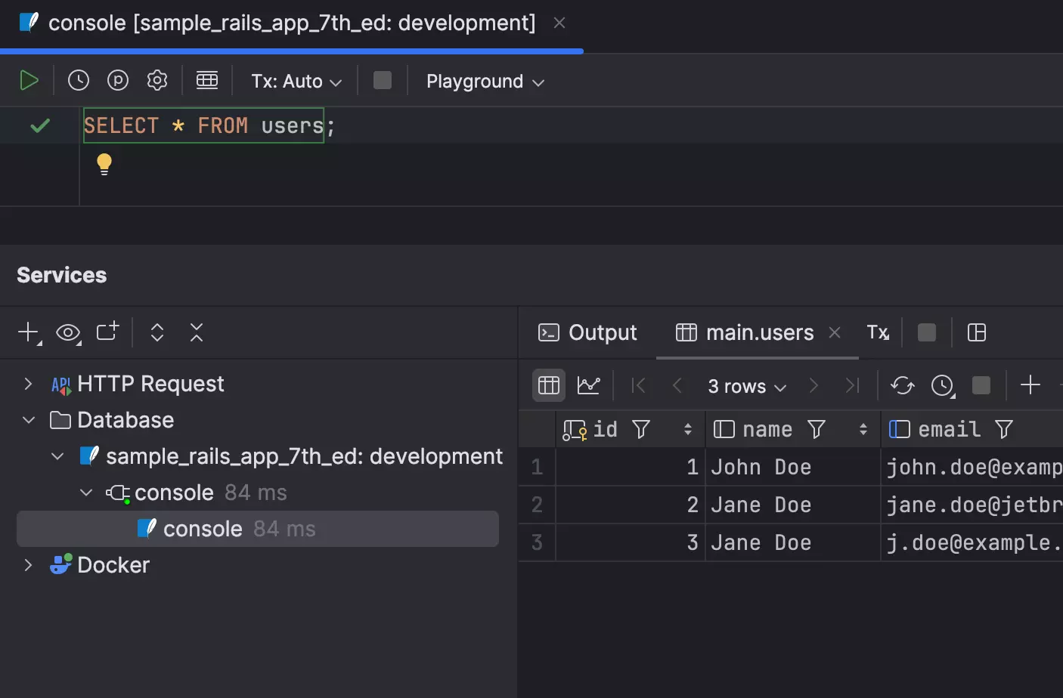Click the lightbulb intention icon
1063x698 pixels.
104,164
